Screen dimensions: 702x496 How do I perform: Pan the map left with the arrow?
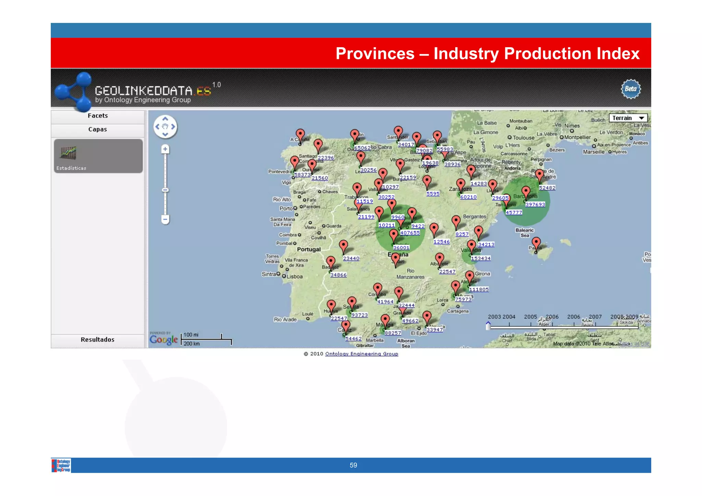click(x=157, y=126)
